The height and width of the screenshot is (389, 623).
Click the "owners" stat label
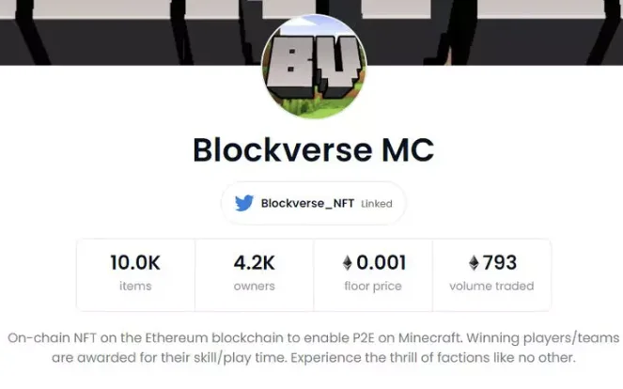click(254, 286)
